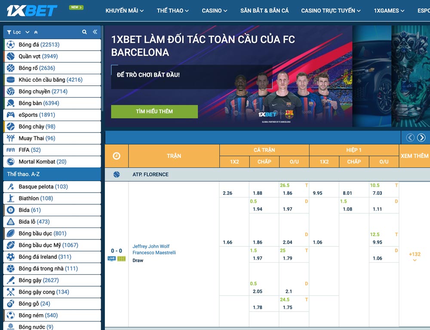
Task: Open the Francesco Maestrelli player link
Action: coord(154,253)
